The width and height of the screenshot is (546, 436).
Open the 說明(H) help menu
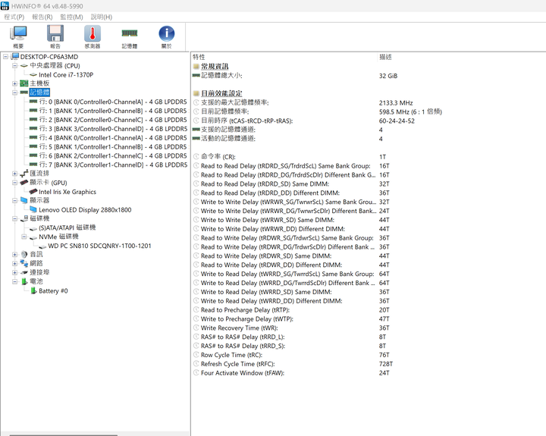click(x=102, y=17)
